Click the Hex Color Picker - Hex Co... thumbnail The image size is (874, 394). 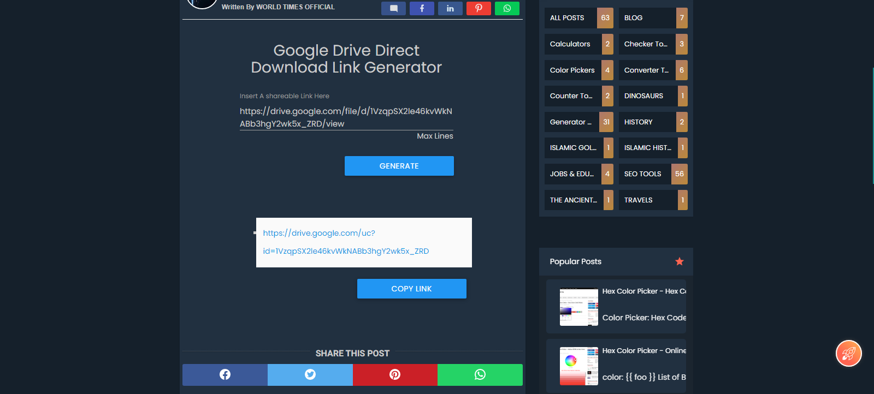coord(579,307)
